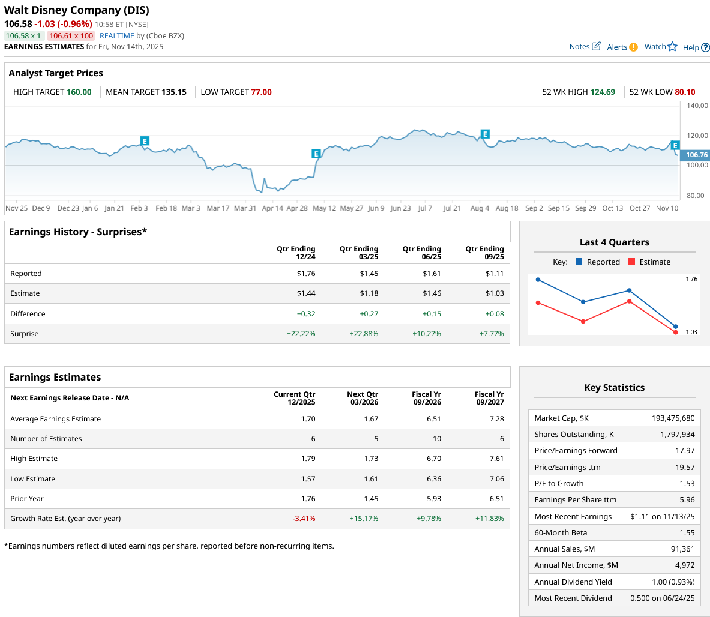Click the Annual Sales 91,361 value
710x617 pixels.
tap(682, 549)
